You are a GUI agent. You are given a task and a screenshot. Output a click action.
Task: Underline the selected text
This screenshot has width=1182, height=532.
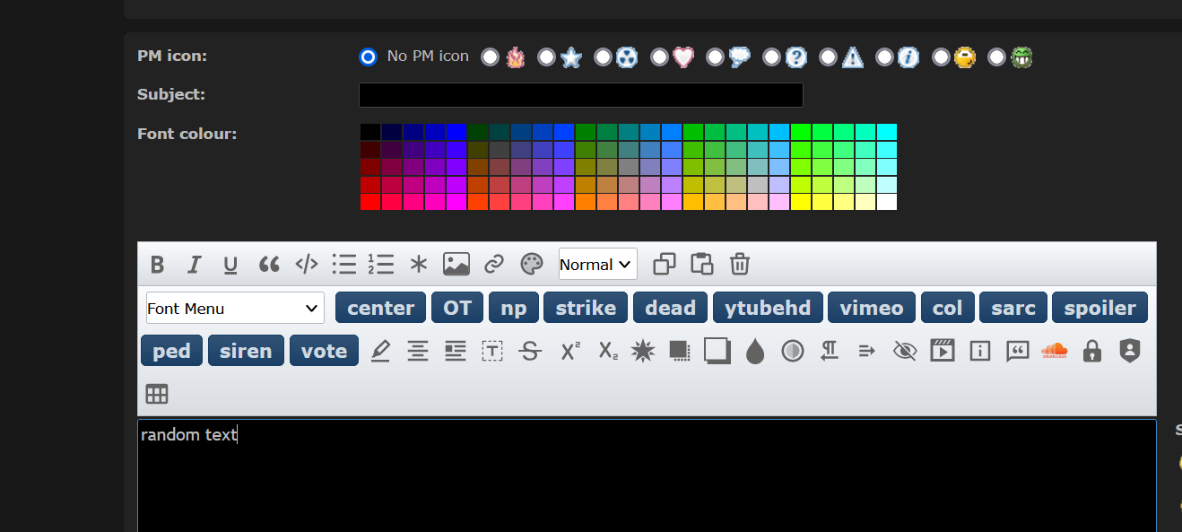pyautogui.click(x=230, y=265)
